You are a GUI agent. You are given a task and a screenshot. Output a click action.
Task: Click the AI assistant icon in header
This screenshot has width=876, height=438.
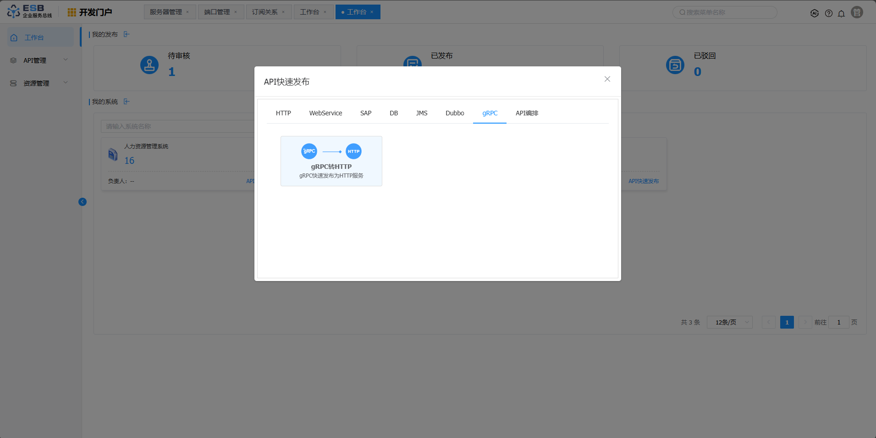point(814,13)
